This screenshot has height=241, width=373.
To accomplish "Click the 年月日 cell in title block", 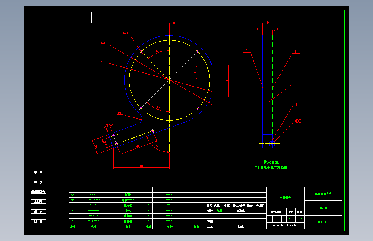I will coord(260,205).
